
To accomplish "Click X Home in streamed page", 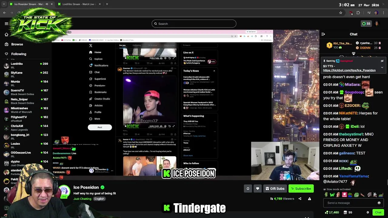I will (95, 52).
